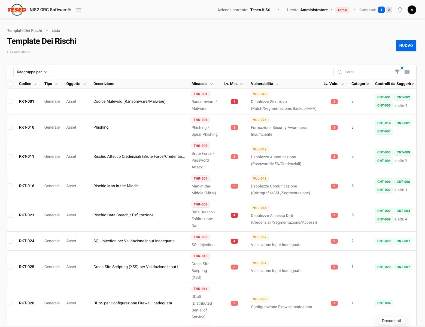This screenshot has height=327, width=425.
Task: Click the Guida utente book icon
Action: coord(9,52)
